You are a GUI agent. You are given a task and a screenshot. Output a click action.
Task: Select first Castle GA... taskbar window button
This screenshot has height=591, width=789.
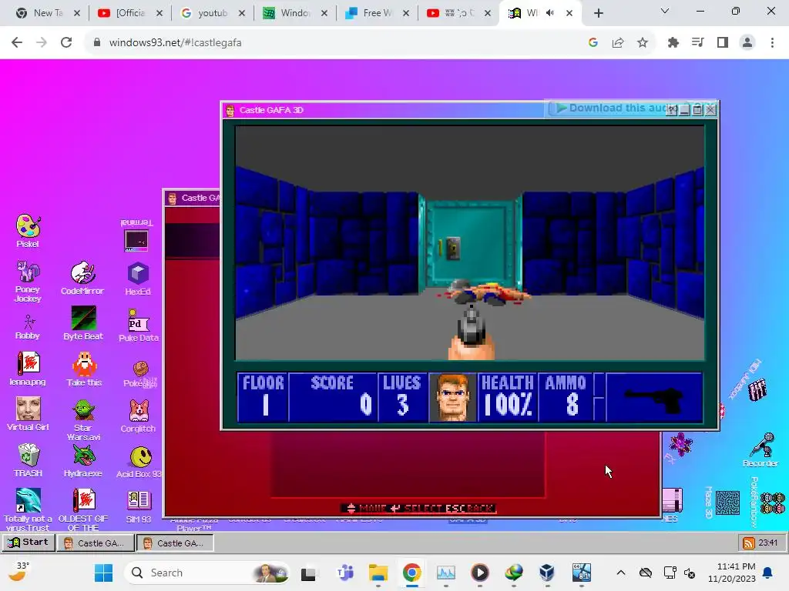pos(96,543)
